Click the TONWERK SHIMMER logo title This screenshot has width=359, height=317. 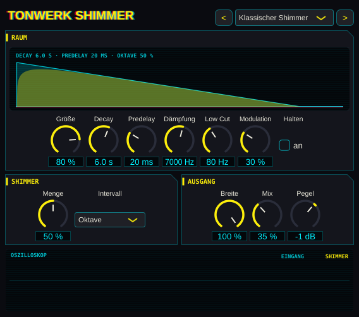coord(71,16)
